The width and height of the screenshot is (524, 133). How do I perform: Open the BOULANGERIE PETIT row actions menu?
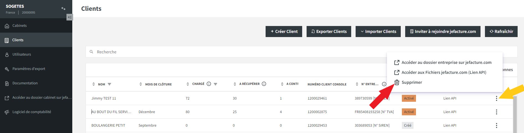497,125
